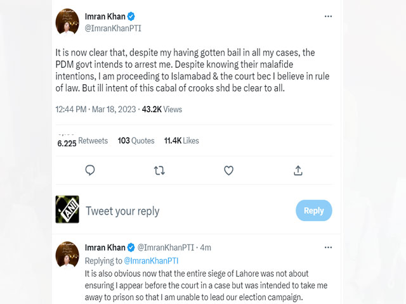This screenshot has width=406, height=304.
Task: Share the tweet via share icon
Action: pos(298,170)
